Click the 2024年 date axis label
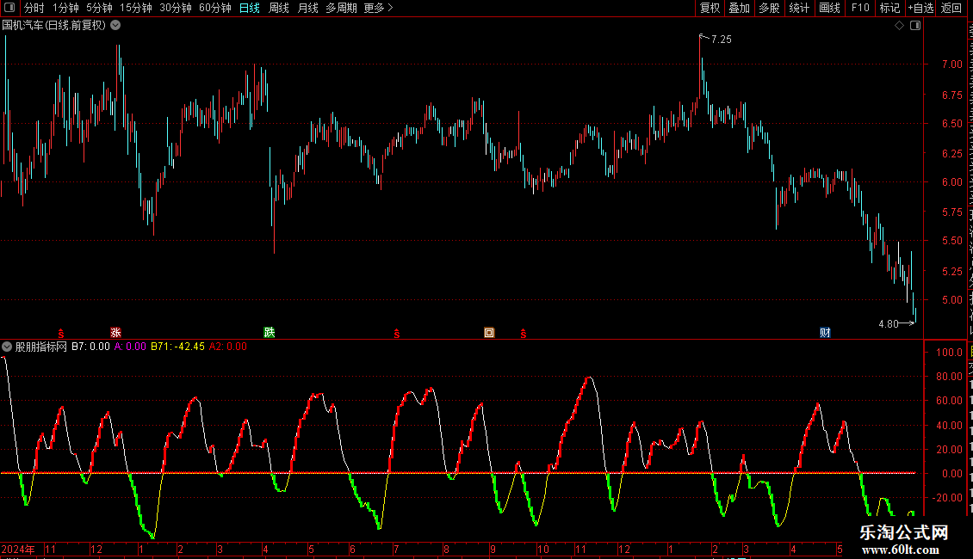This screenshot has height=559, width=973. coord(18,549)
